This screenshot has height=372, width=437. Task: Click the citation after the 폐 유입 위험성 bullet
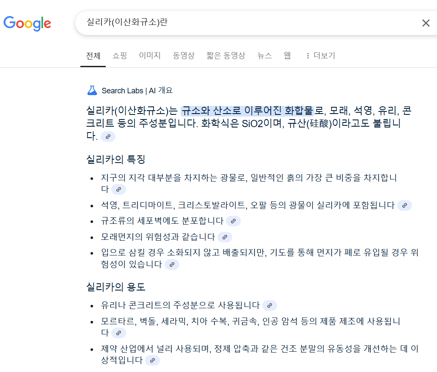[171, 264]
